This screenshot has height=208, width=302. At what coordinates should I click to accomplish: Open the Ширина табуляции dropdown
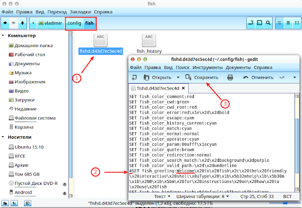click(202, 196)
